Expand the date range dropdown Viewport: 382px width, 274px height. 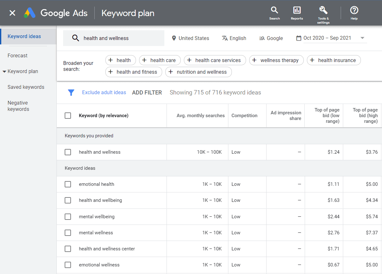(362, 38)
